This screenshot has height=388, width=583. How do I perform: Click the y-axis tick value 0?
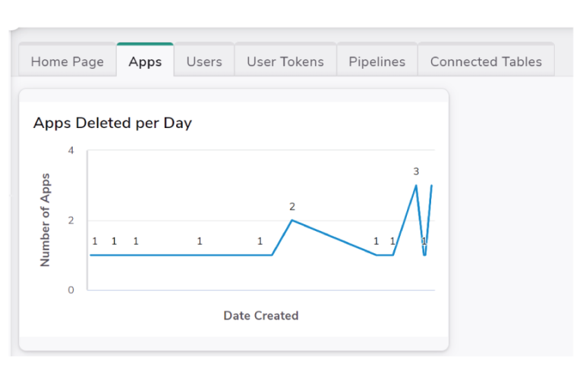(x=71, y=290)
